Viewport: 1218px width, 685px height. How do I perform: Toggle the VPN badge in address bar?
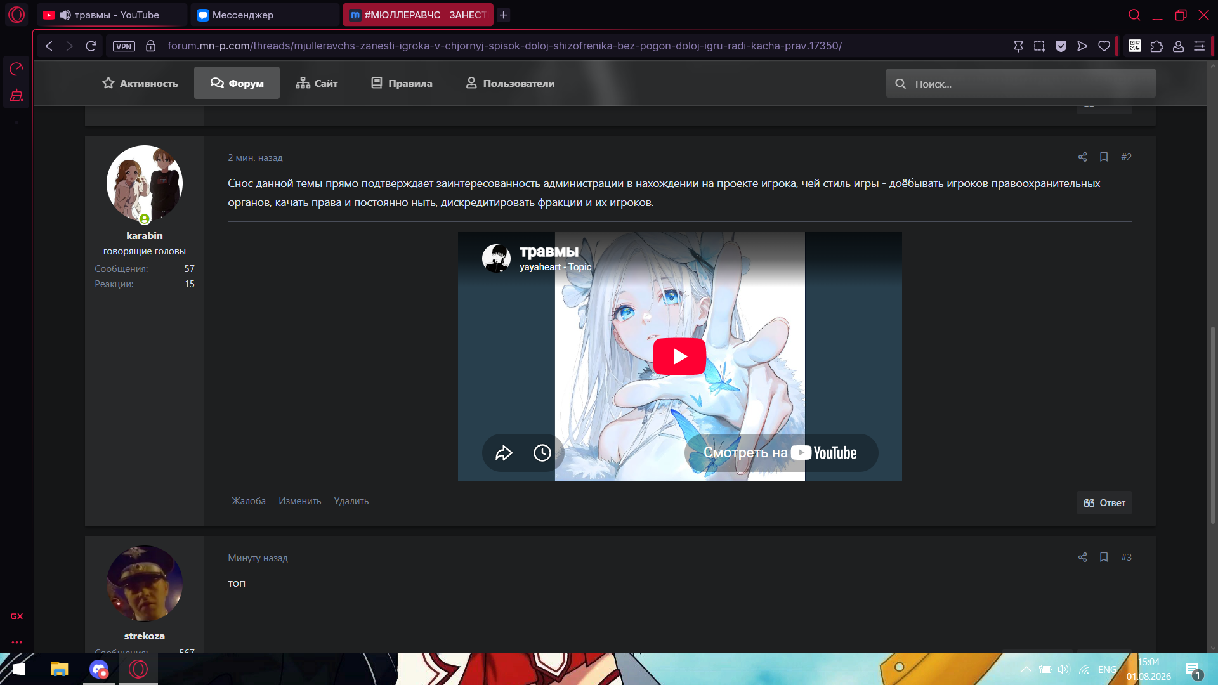(124, 46)
